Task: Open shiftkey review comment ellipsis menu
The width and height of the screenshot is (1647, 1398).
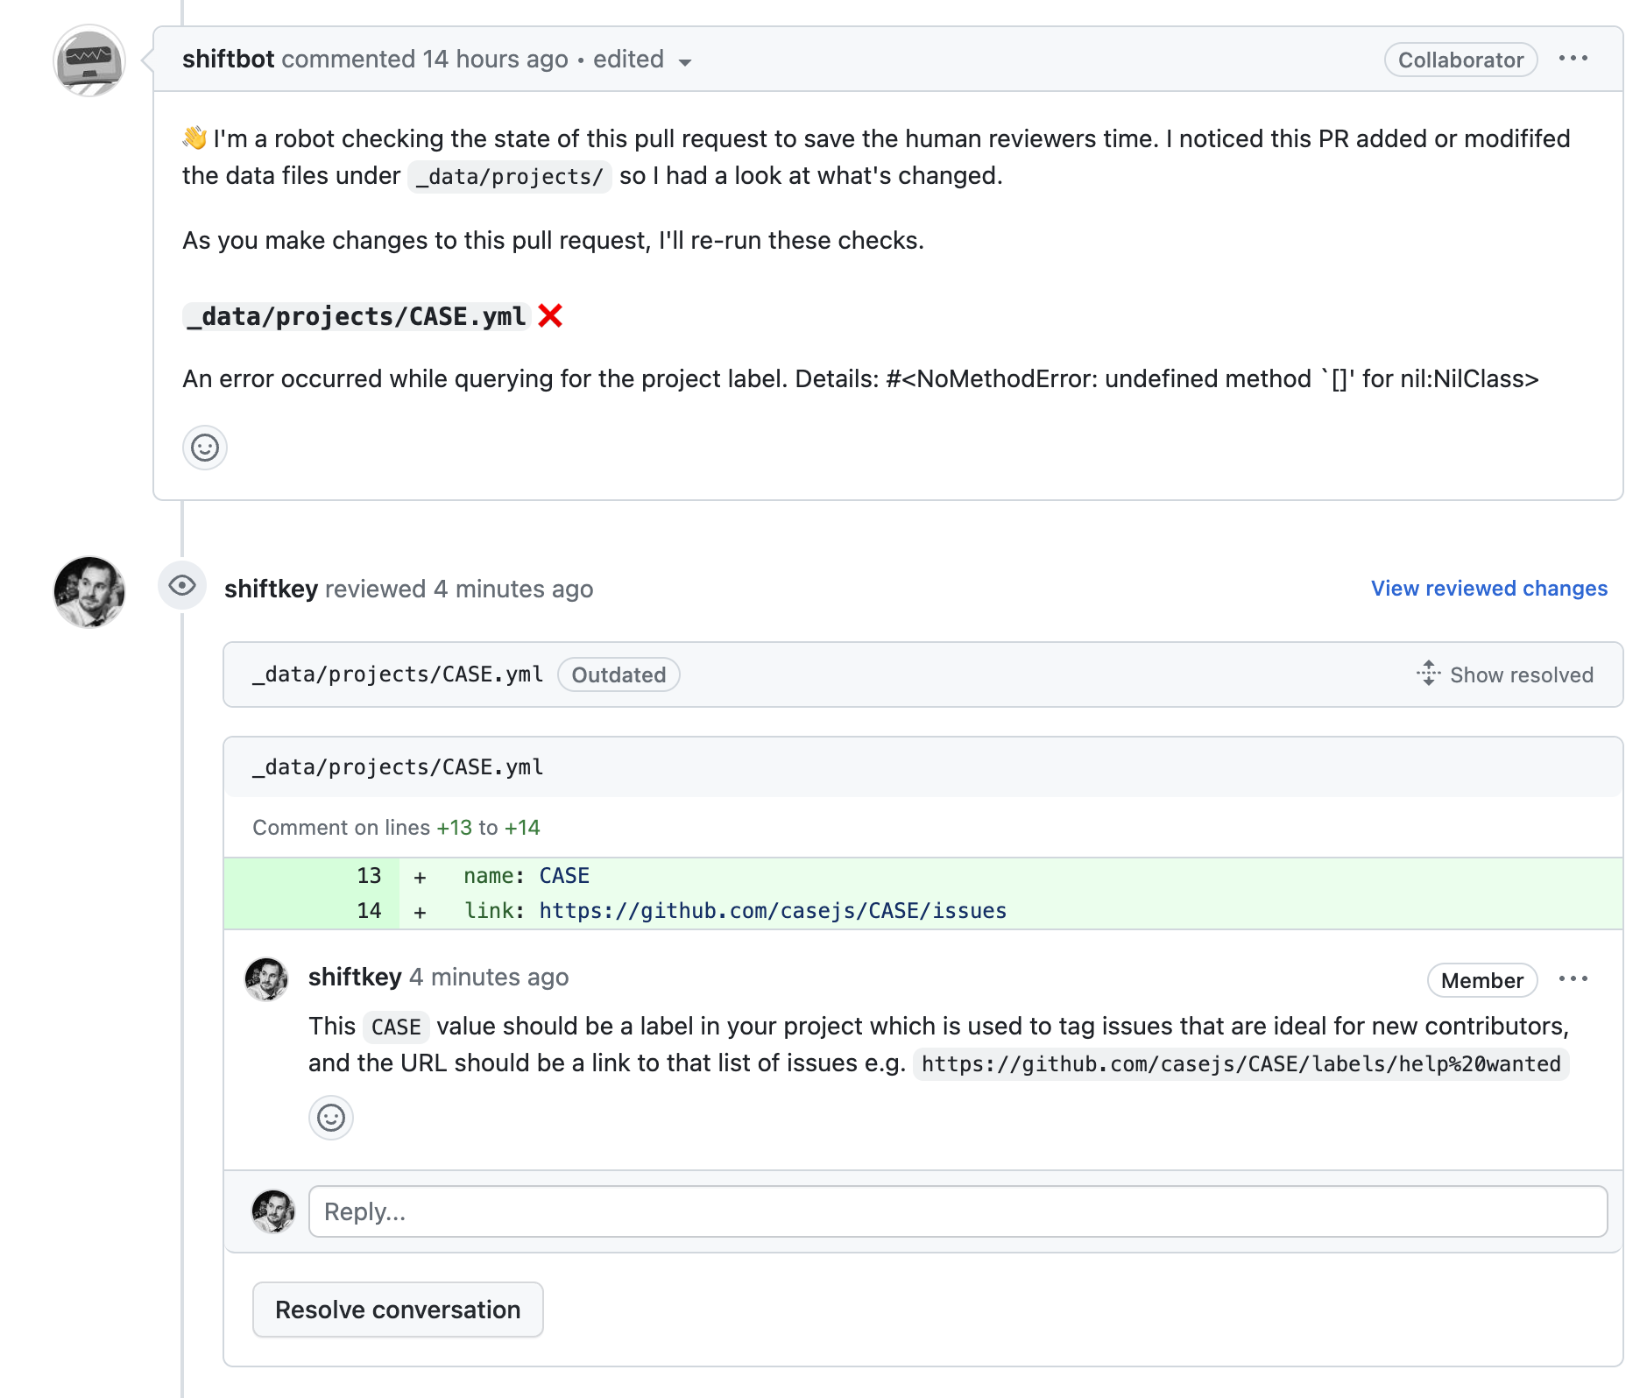Action: point(1573,979)
